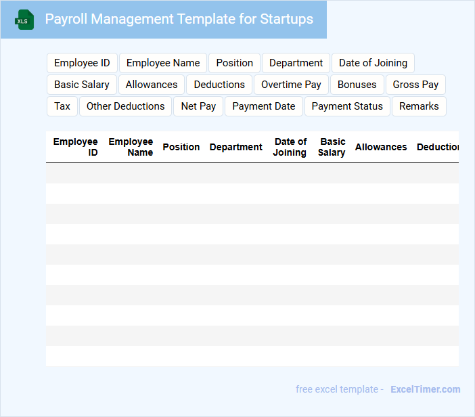The width and height of the screenshot is (475, 417).
Task: Select the Other Deductions tag
Action: 125,106
